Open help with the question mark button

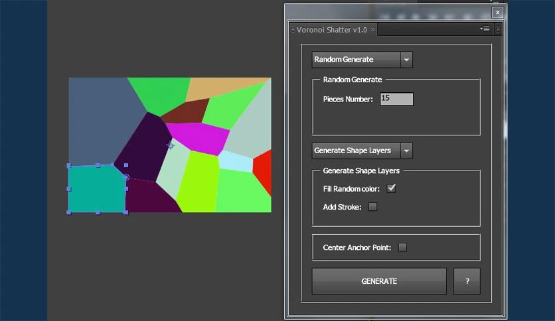coord(467,281)
